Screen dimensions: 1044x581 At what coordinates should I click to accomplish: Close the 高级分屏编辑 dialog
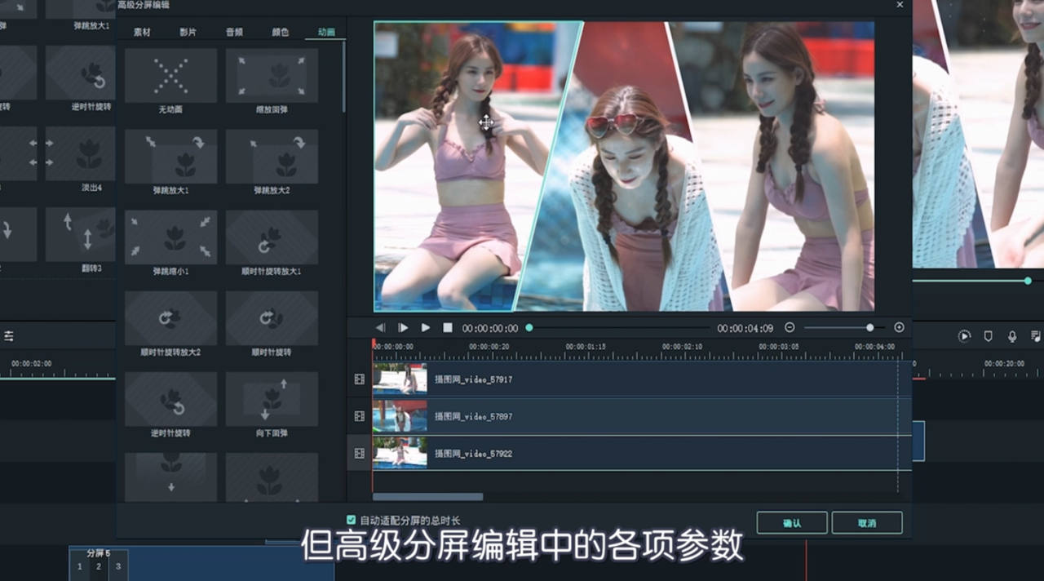(900, 5)
